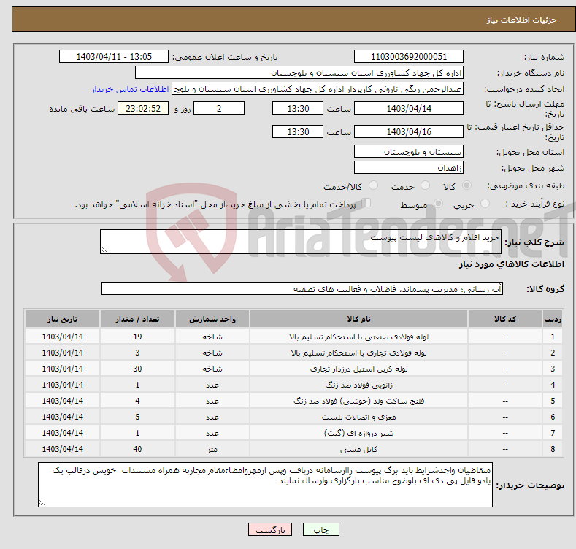Select the متوسط purchase type radio
This screenshot has height=549, width=576.
pyautogui.click(x=438, y=204)
